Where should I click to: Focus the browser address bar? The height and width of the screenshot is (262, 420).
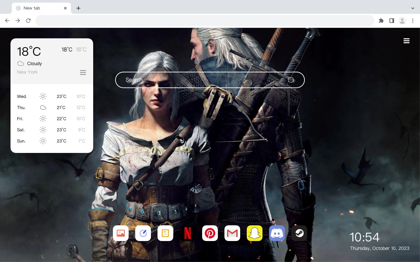(205, 21)
